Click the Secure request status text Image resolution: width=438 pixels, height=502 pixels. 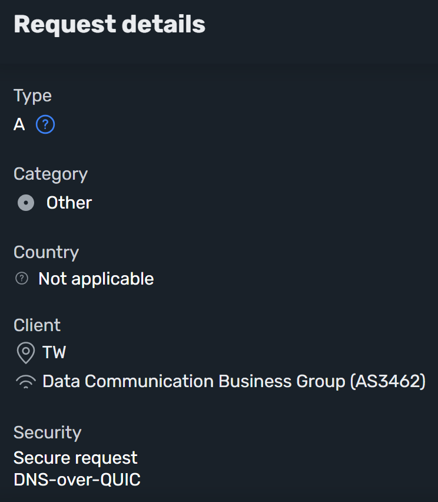(75, 457)
